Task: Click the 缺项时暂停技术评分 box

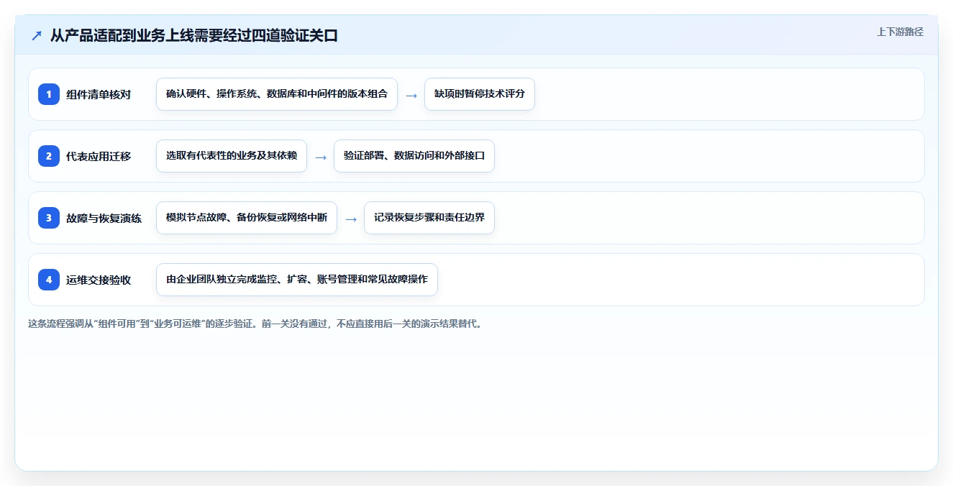Action: 480,94
